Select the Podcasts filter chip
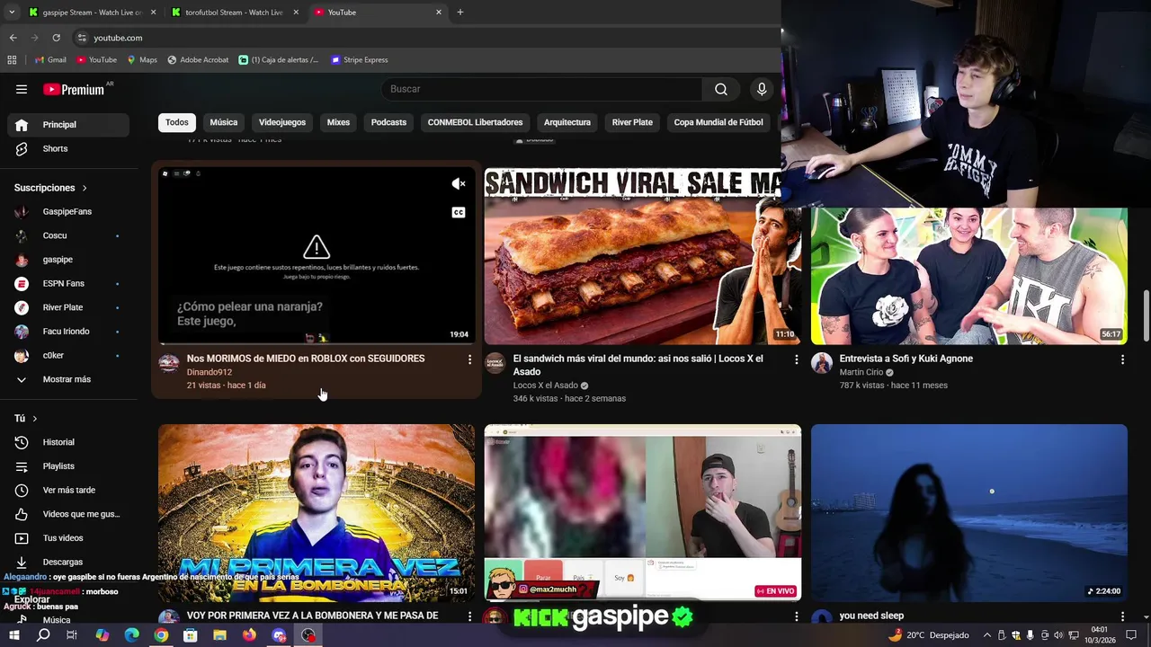Viewport: 1151px width, 647px height. [388, 122]
